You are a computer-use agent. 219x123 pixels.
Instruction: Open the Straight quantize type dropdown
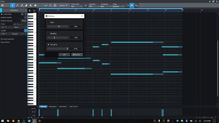pos(16,34)
